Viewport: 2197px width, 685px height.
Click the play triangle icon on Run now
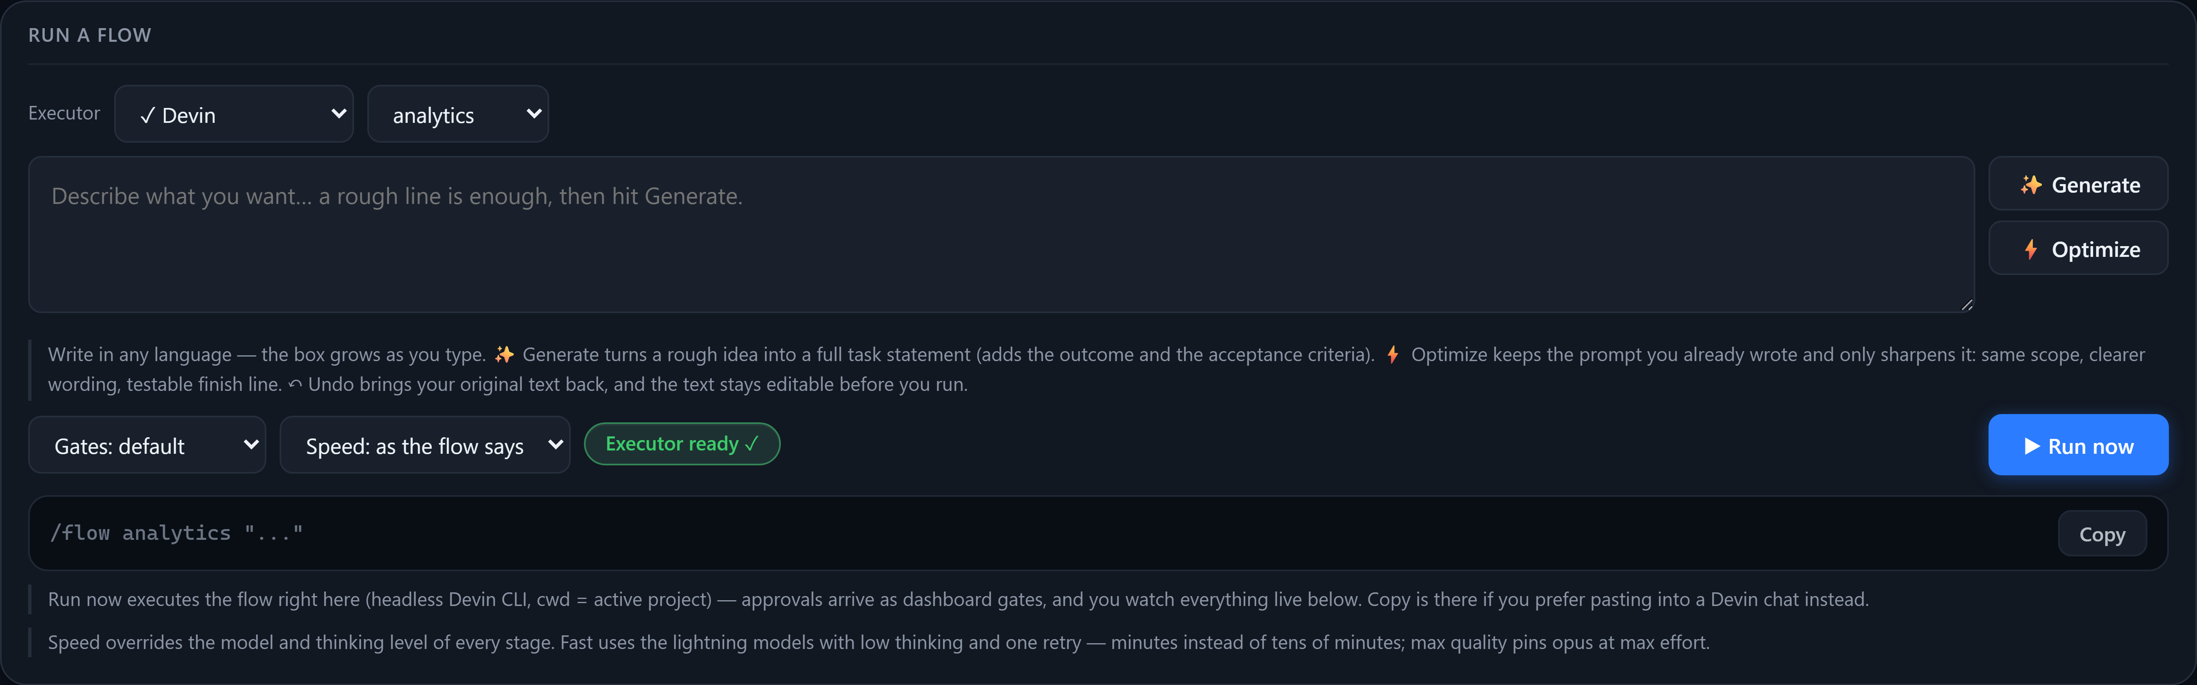2032,446
